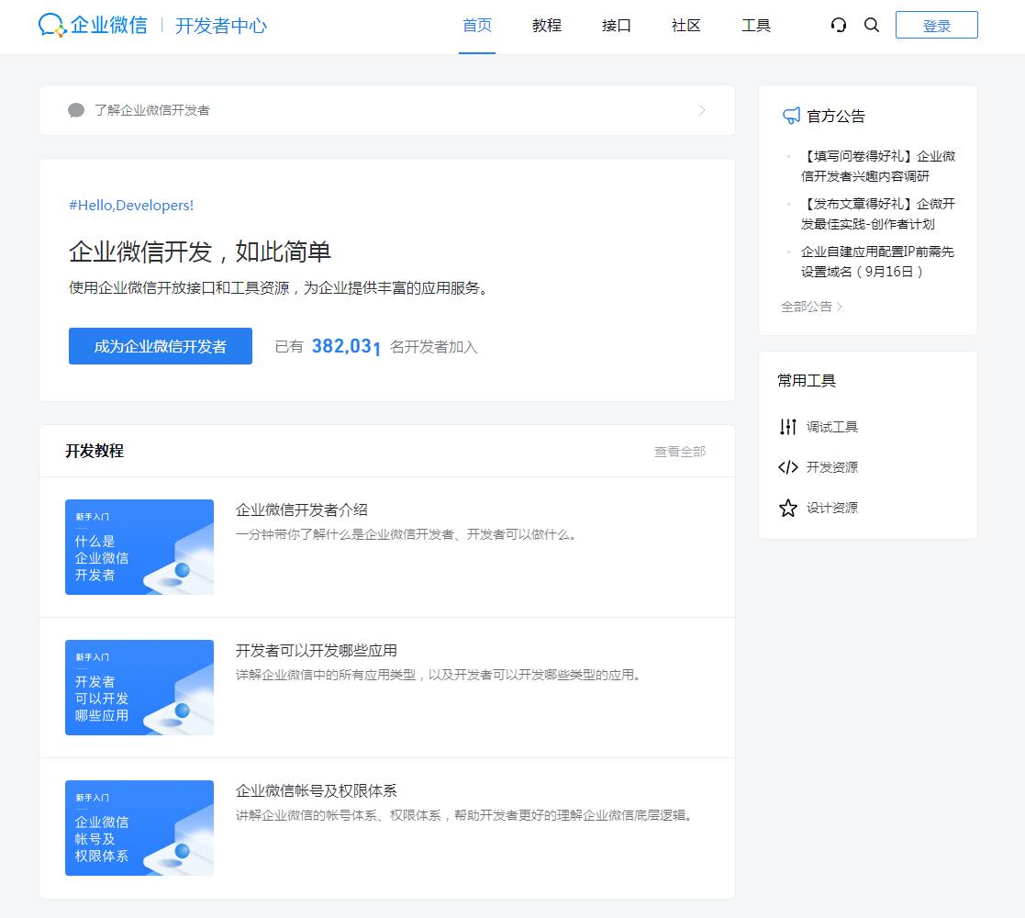1025x918 pixels.
Task: Open the 设计资源 link
Action: click(x=831, y=508)
